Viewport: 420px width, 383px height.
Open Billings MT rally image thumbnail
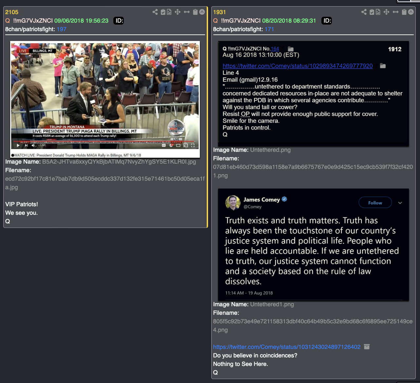pos(105,99)
